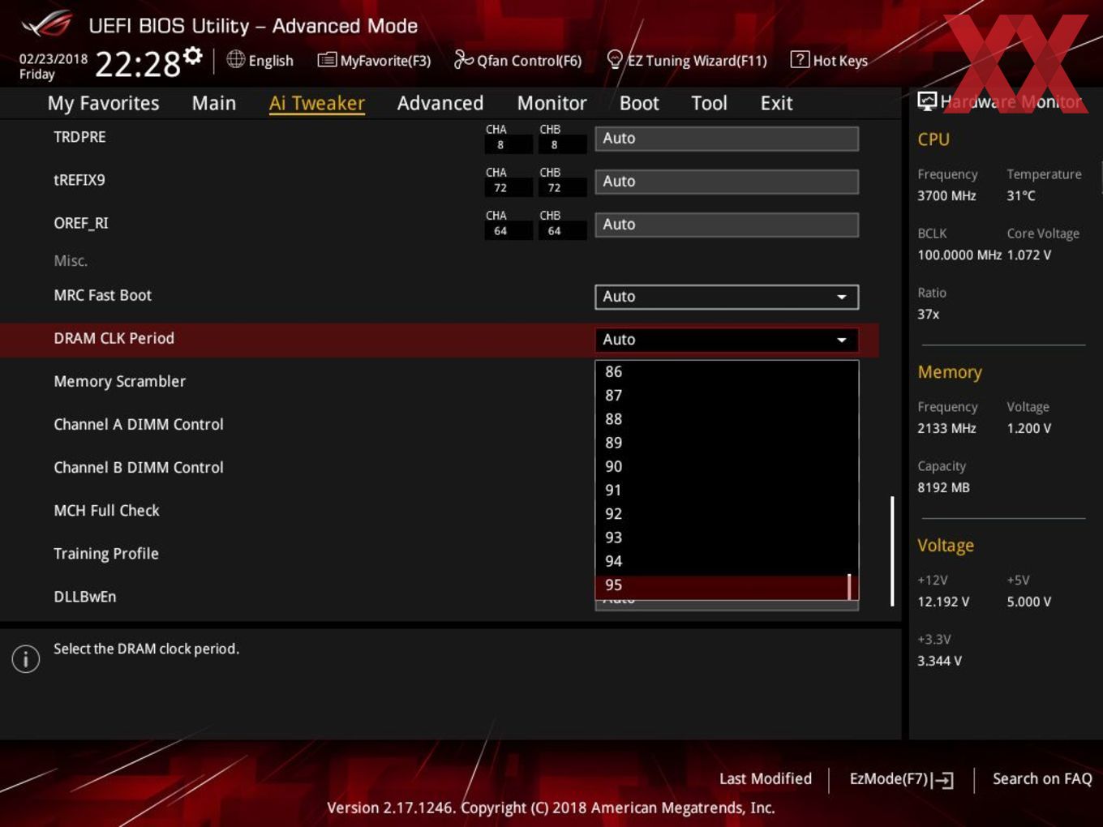Choose 93 in the dropdown list
This screenshot has height=827, width=1103.
point(727,538)
